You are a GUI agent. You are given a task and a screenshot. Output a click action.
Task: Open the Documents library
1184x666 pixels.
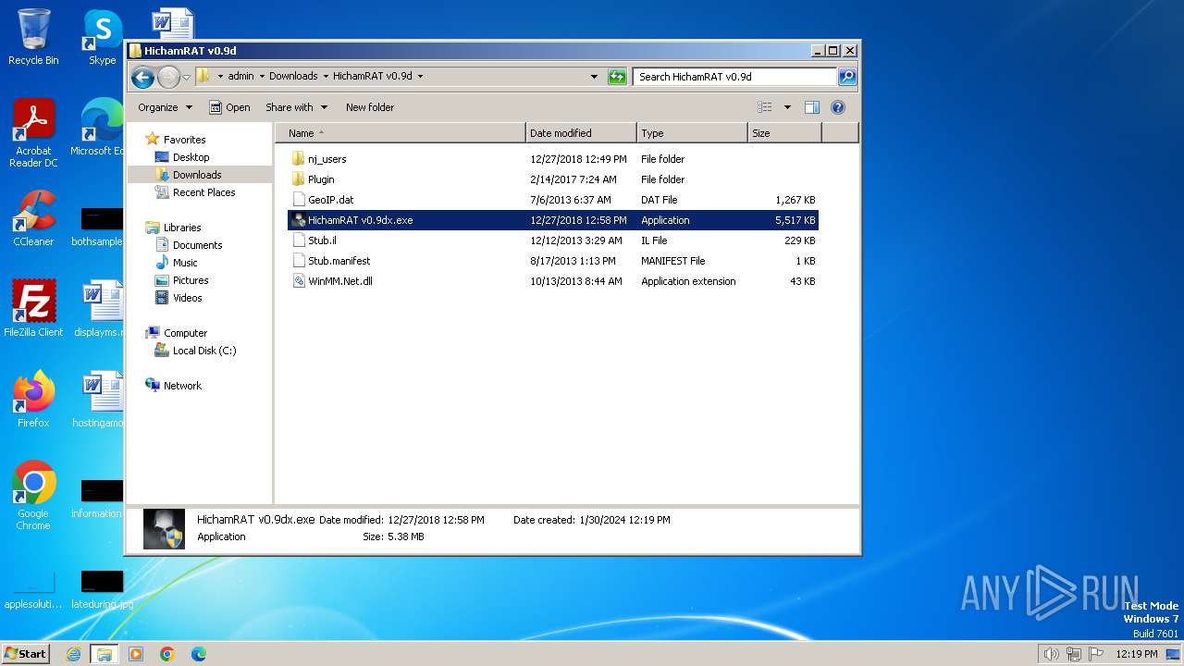point(197,245)
